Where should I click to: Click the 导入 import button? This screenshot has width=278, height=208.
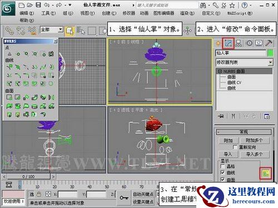coord(228,154)
